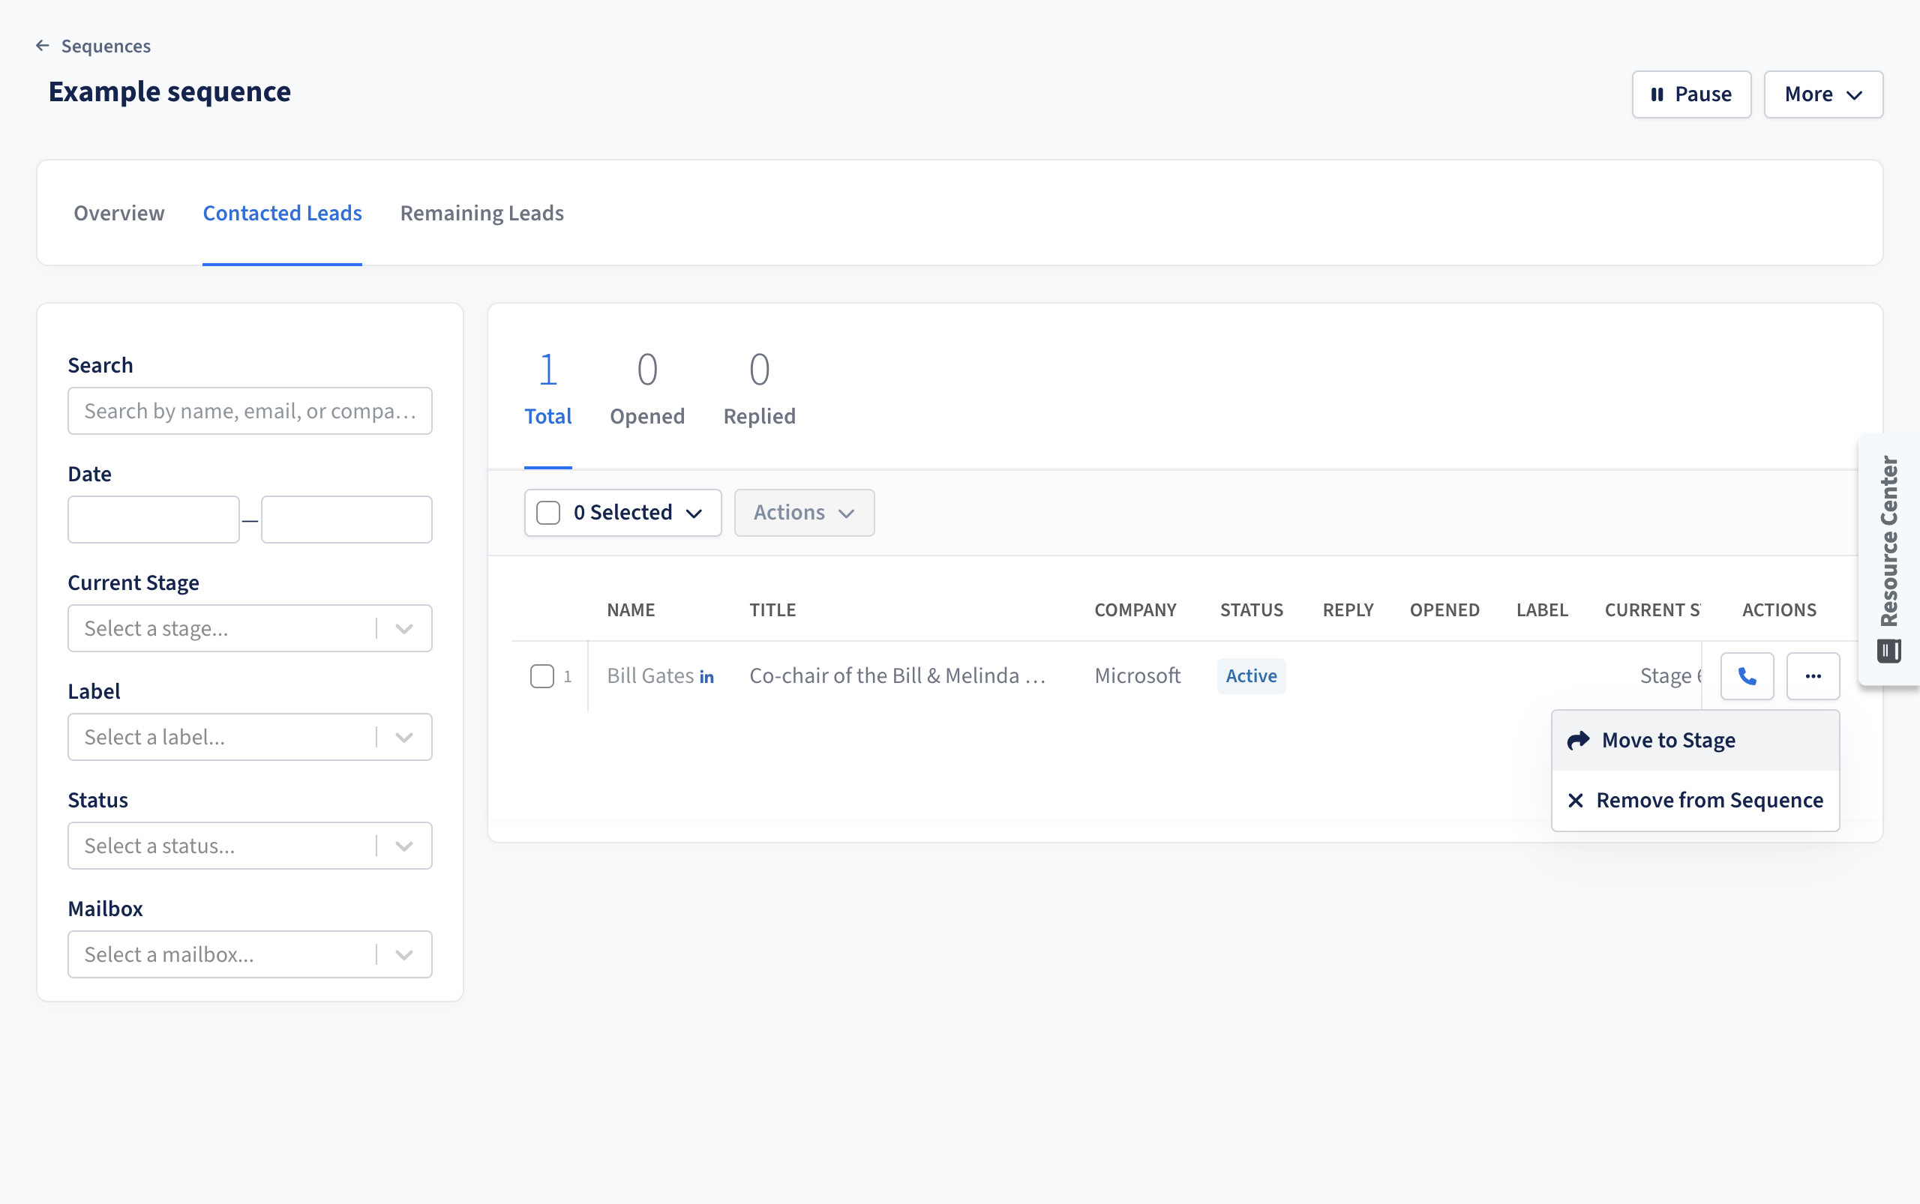
Task: Click the REPLY column header
Action: point(1348,610)
